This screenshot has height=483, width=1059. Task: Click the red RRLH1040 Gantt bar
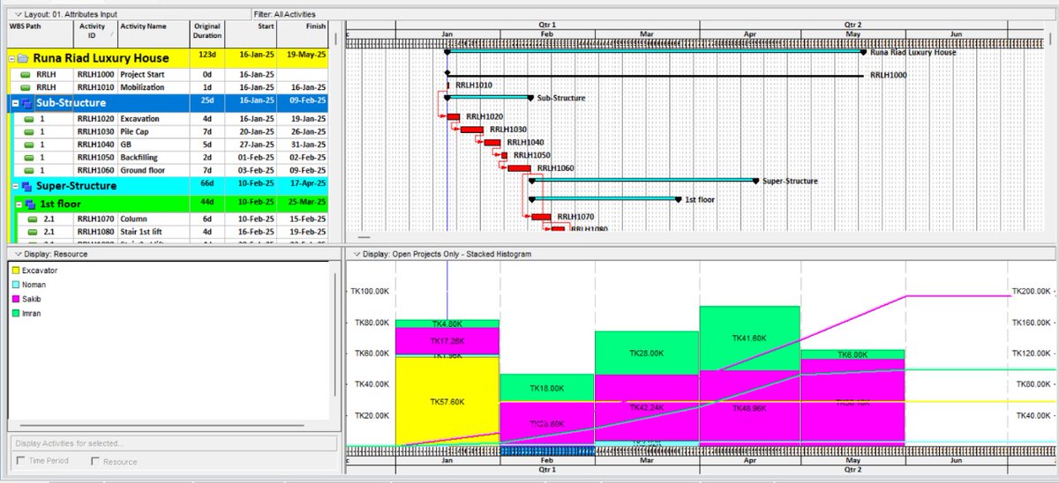[492, 143]
